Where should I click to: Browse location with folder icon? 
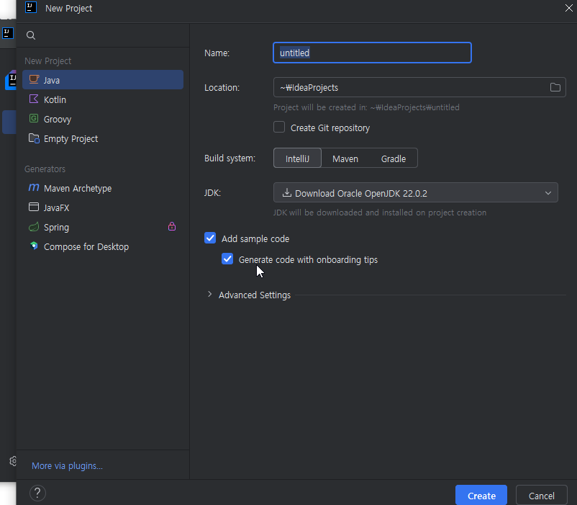point(555,87)
